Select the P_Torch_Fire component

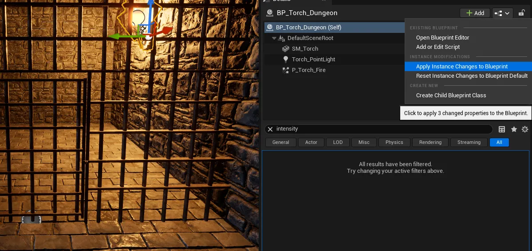pos(308,70)
